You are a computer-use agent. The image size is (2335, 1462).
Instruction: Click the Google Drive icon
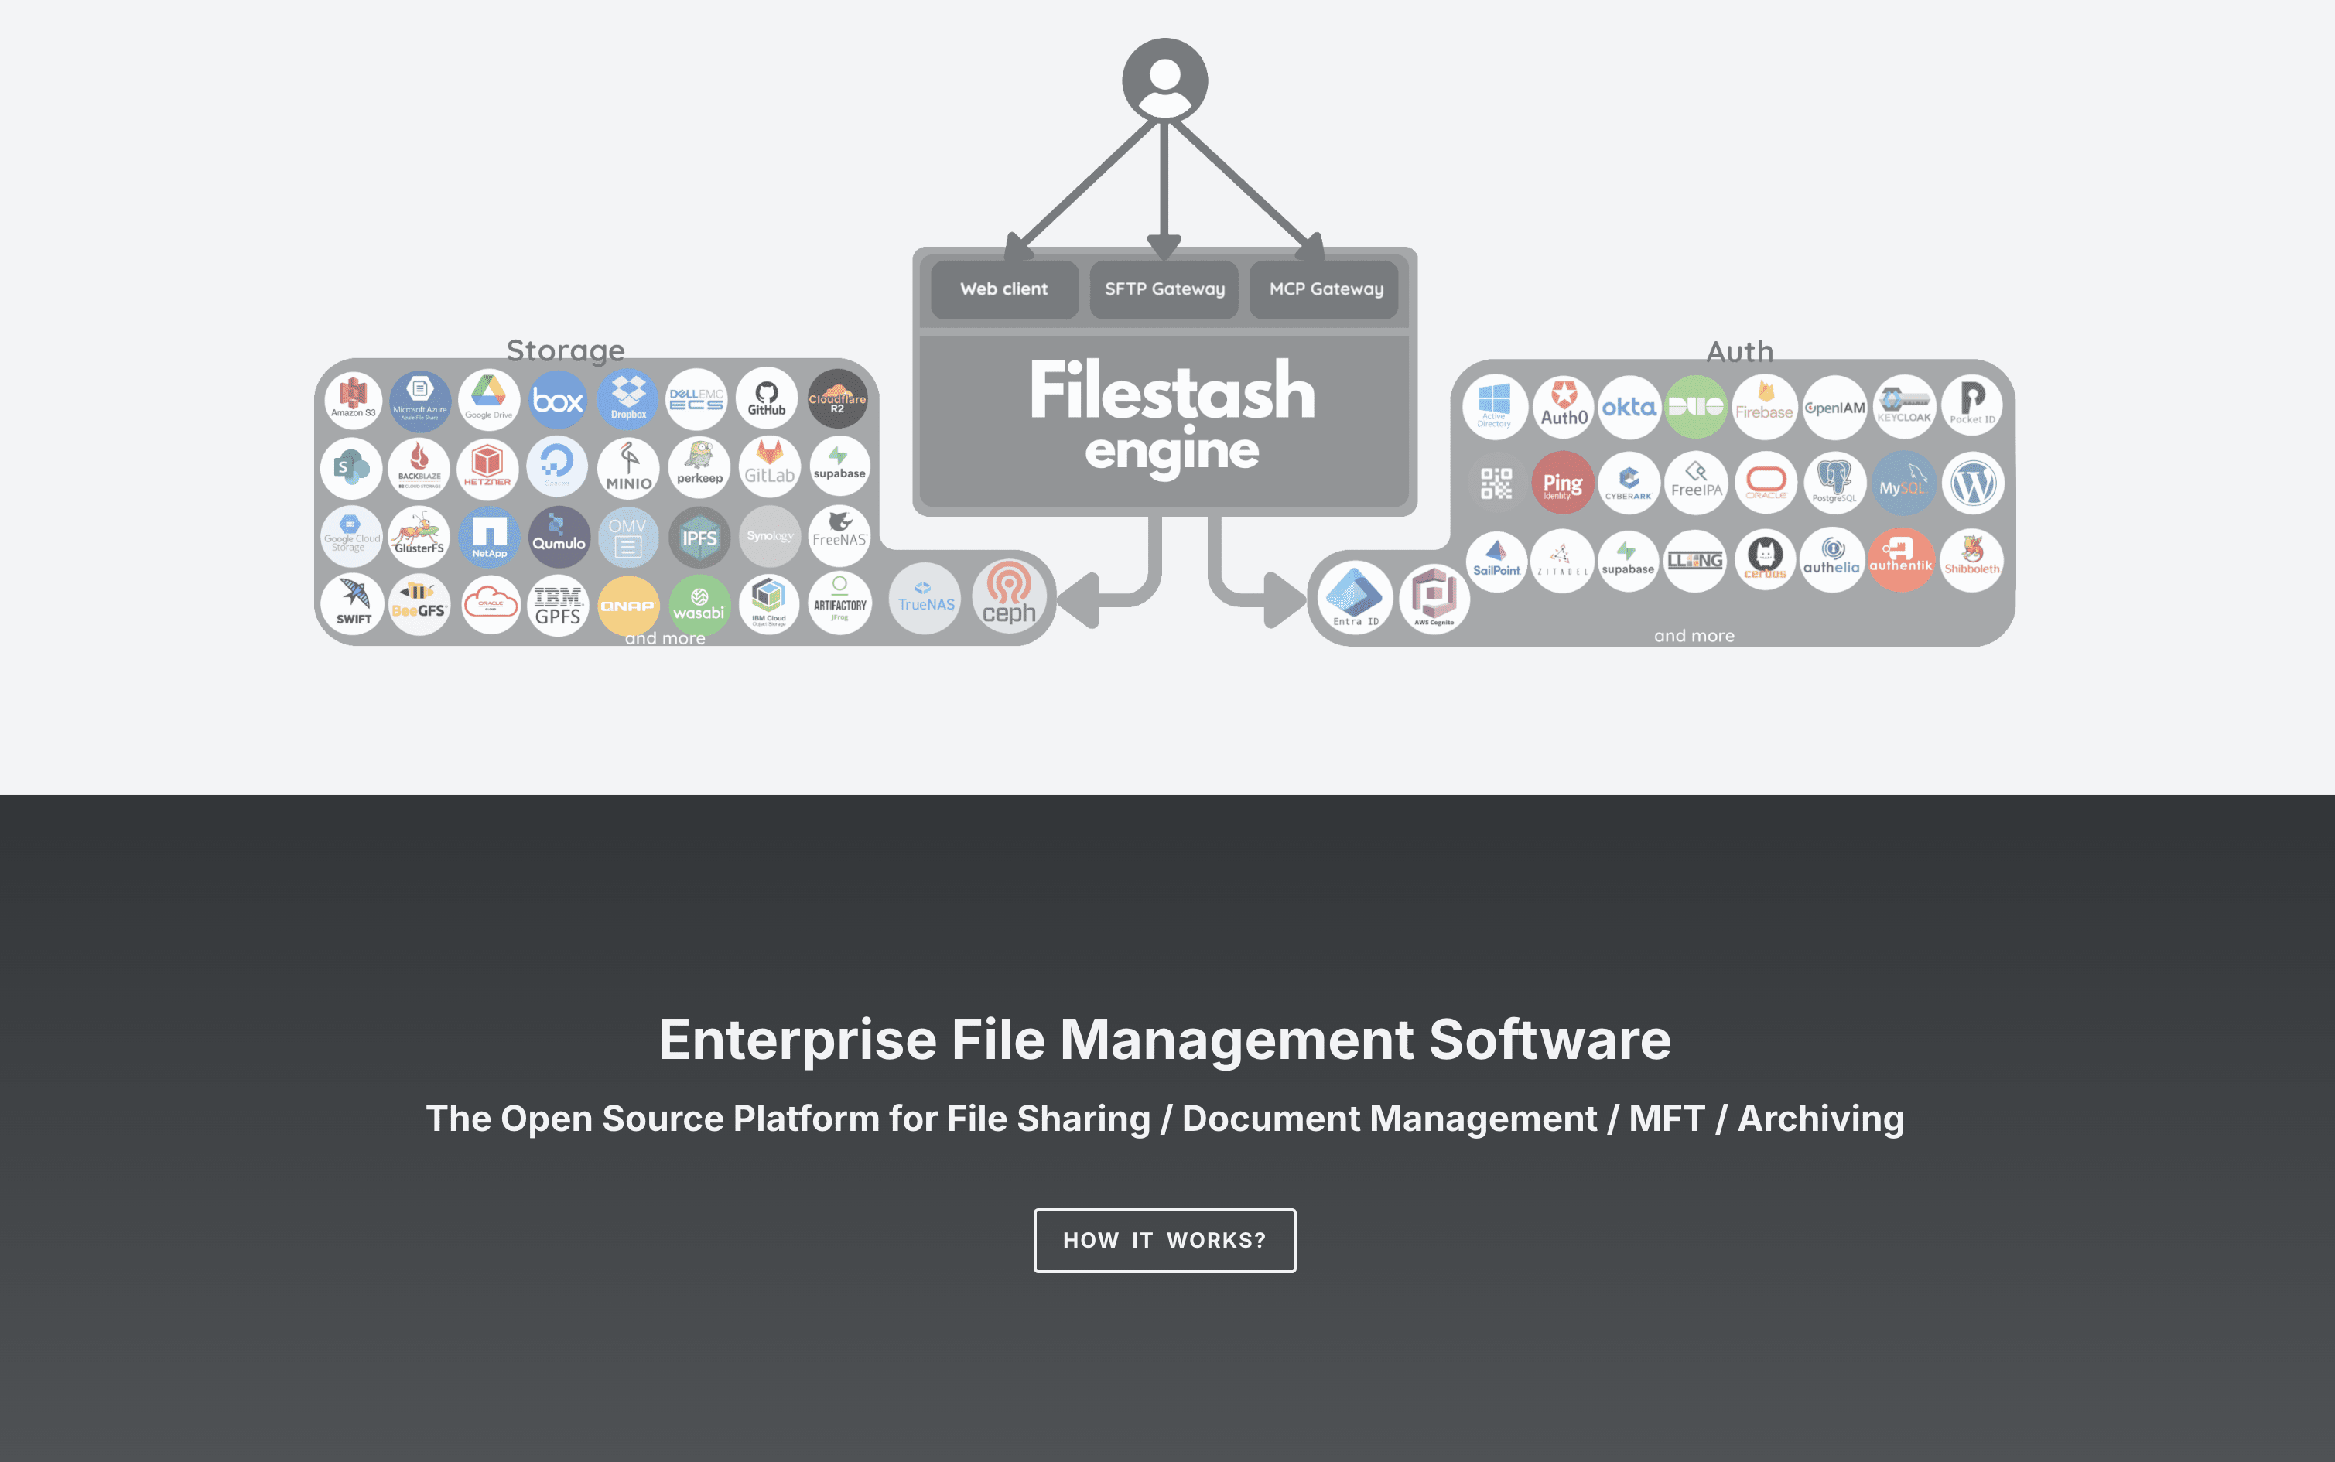pos(488,399)
